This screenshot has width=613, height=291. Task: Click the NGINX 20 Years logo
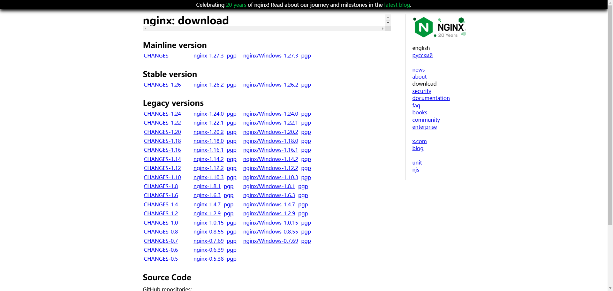(x=439, y=27)
